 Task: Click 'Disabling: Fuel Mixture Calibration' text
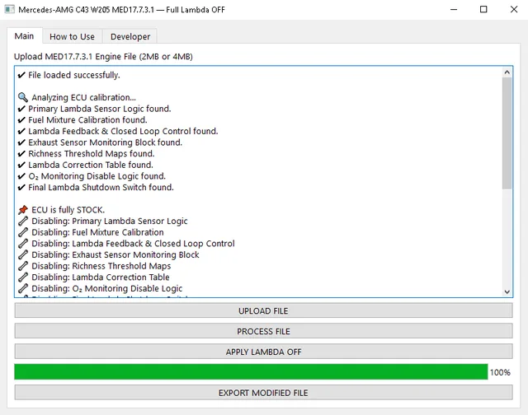(x=97, y=232)
